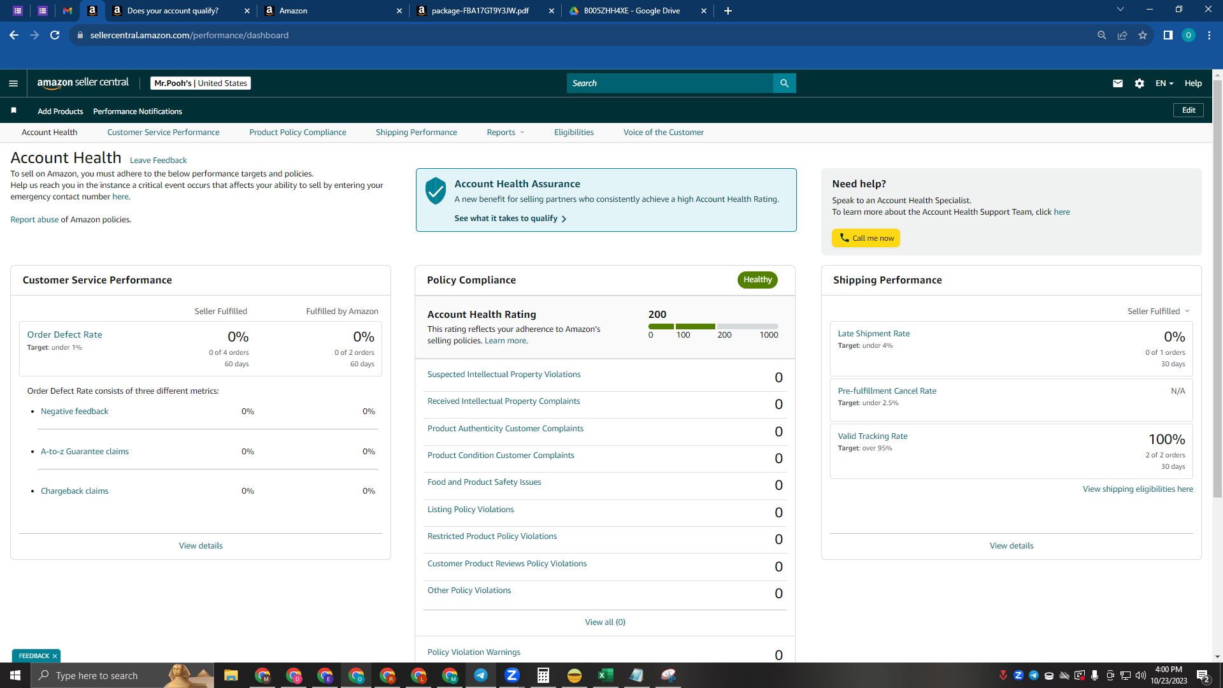Click the Edit button
This screenshot has width=1223, height=688.
click(x=1189, y=110)
